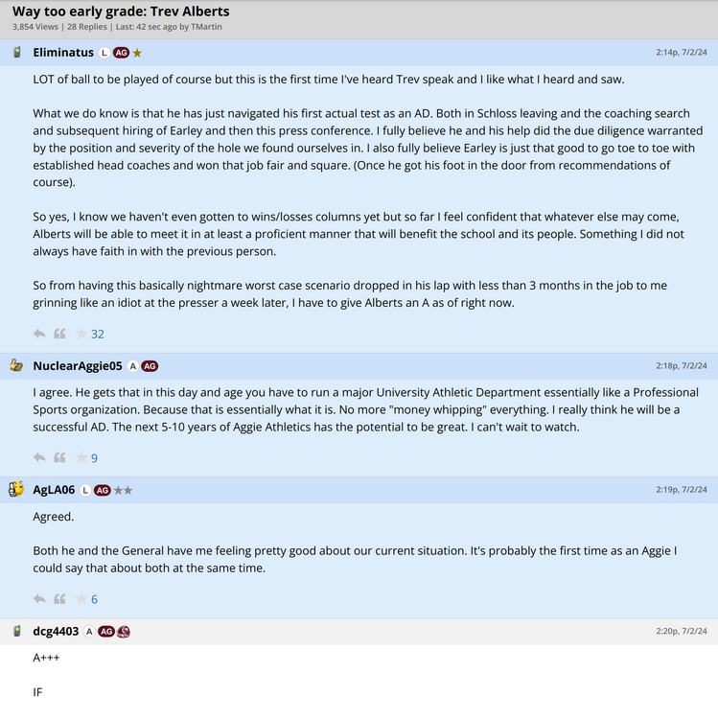Toggle the star on AgLA06's post

tap(81, 598)
